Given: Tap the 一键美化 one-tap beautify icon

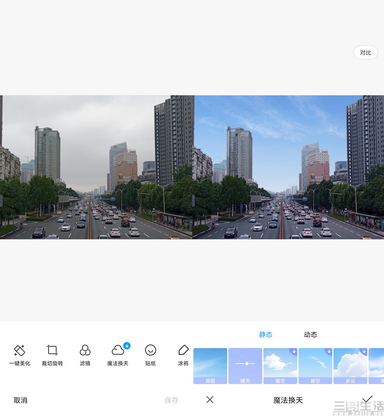Looking at the screenshot, I should [19, 351].
